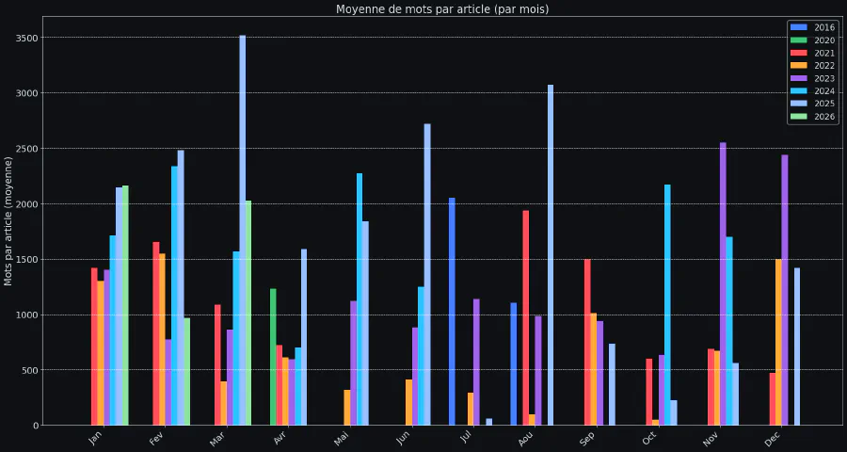
Task: Click the 2020 green legend swatch
Action: tap(798, 40)
